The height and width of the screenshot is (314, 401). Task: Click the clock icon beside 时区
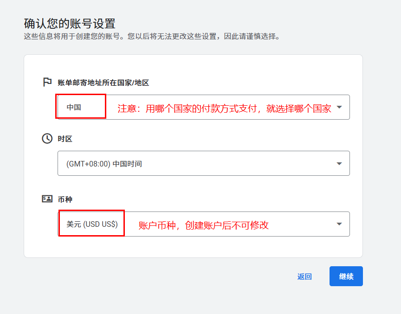pyautogui.click(x=47, y=139)
